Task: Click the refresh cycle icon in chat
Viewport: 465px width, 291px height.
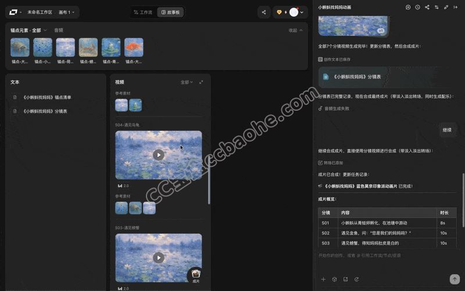Action: [356, 279]
